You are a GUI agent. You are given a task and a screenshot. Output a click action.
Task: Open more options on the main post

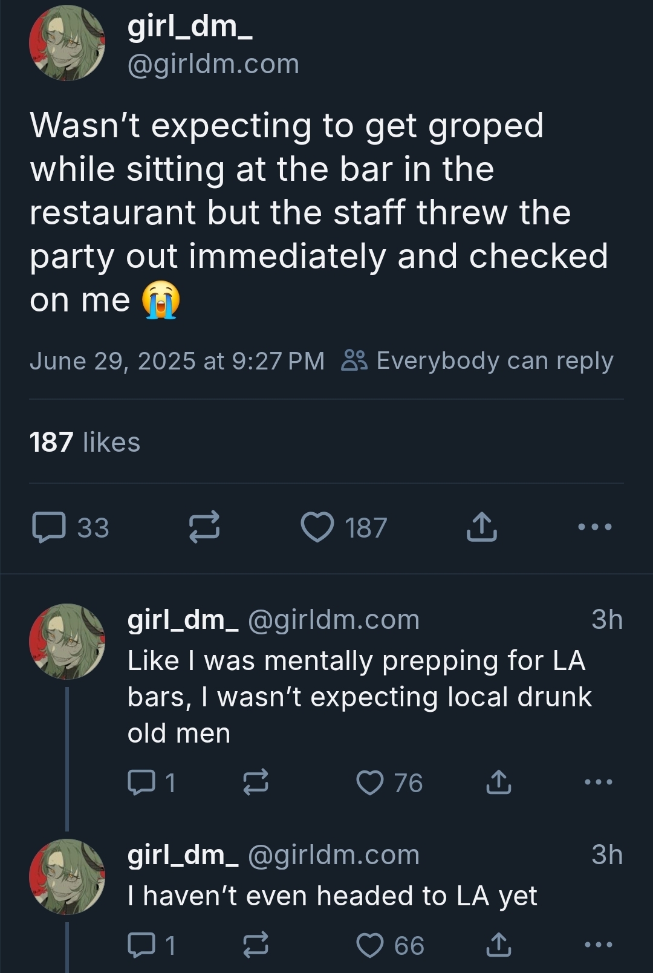(595, 527)
